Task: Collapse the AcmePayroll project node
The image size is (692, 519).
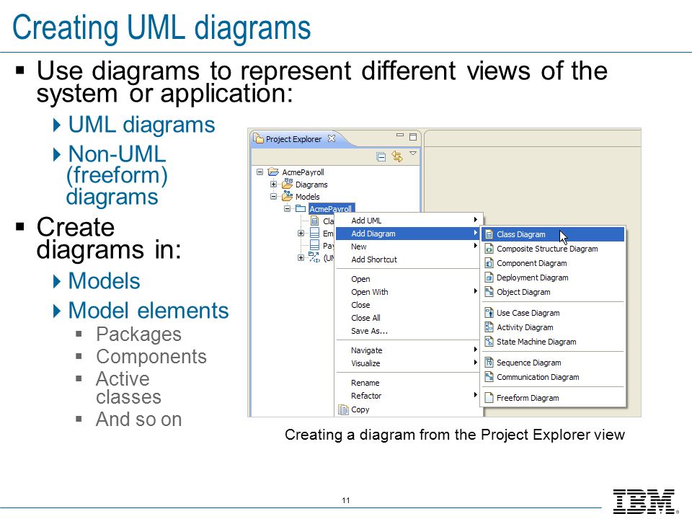Action: 260,172
